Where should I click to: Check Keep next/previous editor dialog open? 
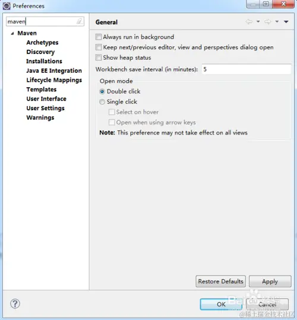click(x=99, y=47)
